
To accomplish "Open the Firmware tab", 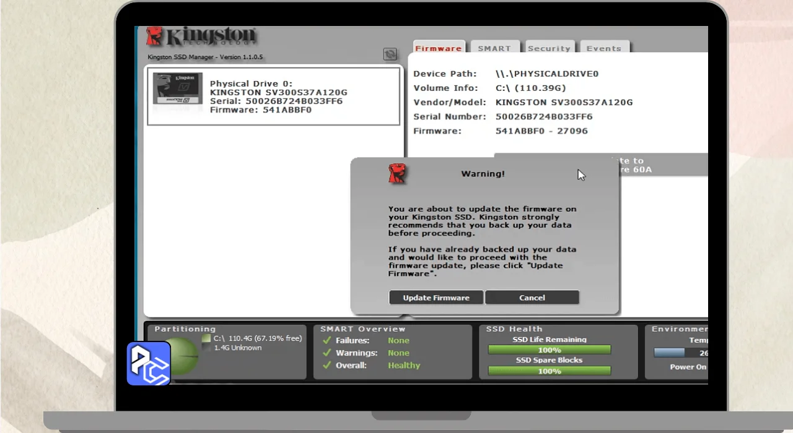I will coord(439,48).
